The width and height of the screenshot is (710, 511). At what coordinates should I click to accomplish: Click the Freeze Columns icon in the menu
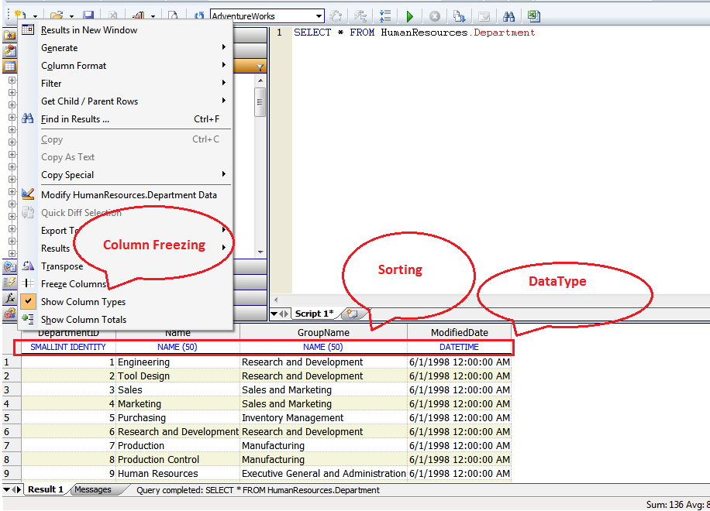27,283
